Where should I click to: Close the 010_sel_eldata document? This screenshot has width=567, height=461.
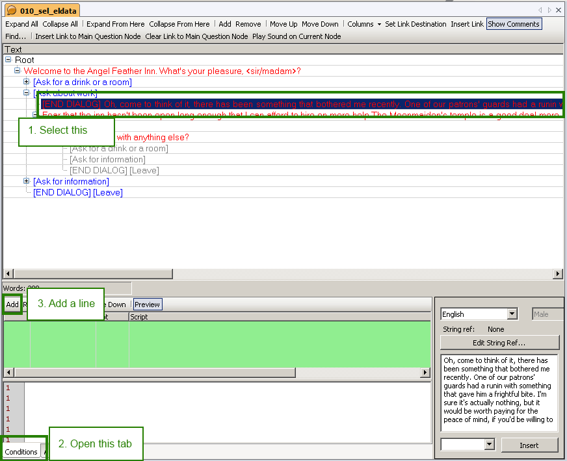tap(559, 10)
